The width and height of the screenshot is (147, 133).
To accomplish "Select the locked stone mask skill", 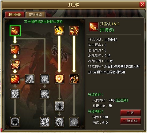I will pos(74,122).
